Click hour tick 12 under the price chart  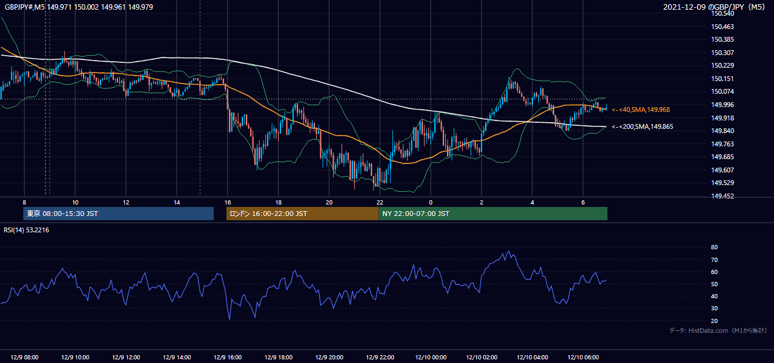(126, 202)
